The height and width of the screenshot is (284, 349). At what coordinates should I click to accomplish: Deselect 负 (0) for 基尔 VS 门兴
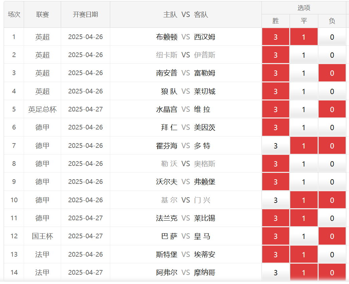[332, 200]
